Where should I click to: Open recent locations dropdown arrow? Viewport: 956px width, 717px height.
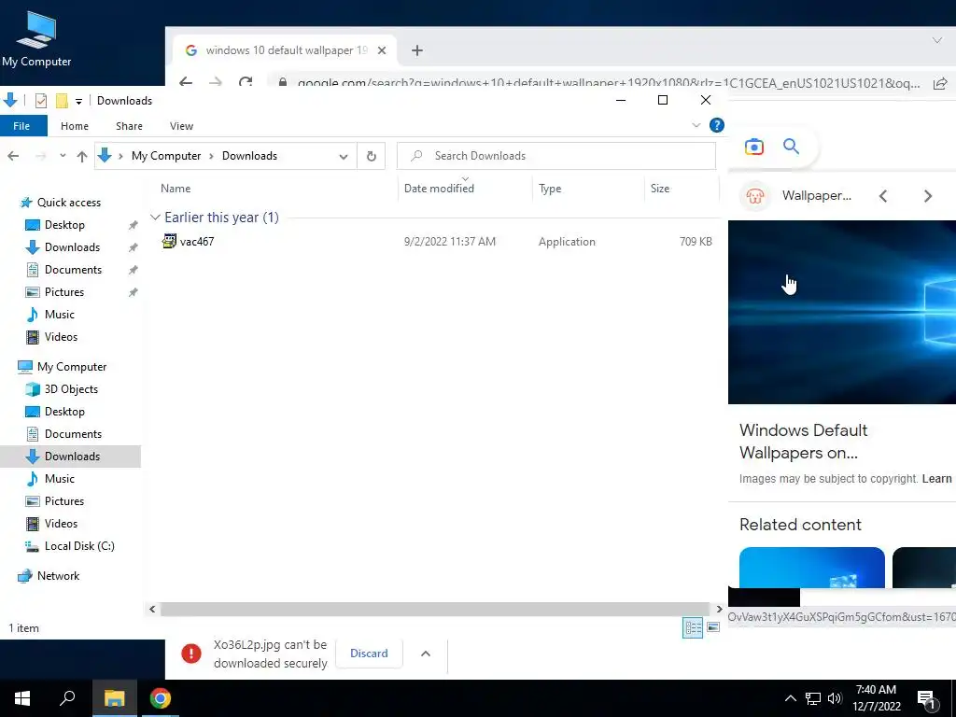click(x=63, y=156)
